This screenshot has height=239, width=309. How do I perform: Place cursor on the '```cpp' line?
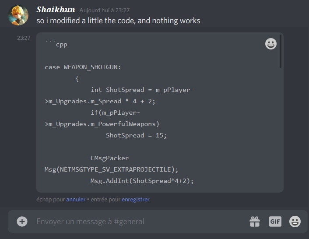[56, 44]
